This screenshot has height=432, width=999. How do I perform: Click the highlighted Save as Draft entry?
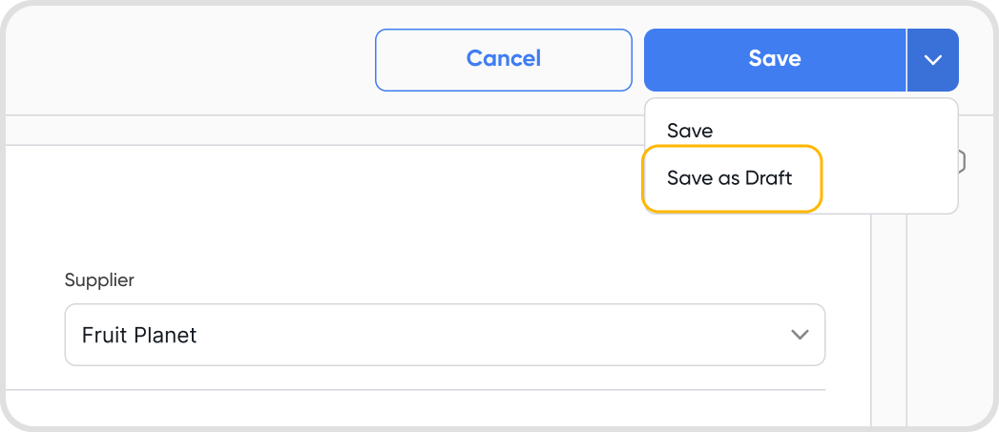click(730, 178)
